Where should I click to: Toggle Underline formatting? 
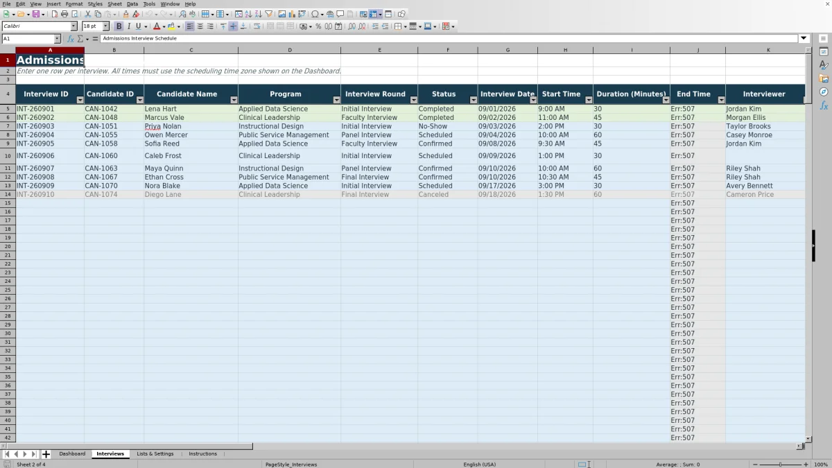click(138, 26)
